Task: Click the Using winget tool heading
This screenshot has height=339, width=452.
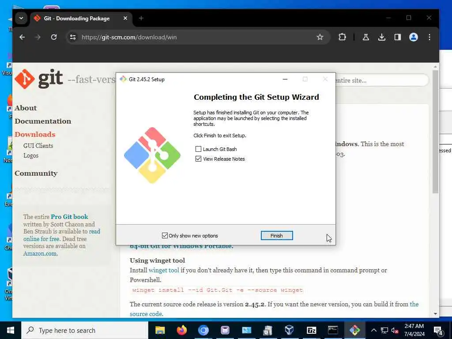Action: coord(158,260)
